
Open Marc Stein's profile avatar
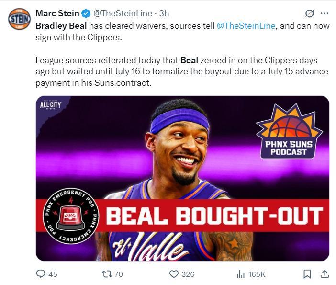[x=20, y=19]
